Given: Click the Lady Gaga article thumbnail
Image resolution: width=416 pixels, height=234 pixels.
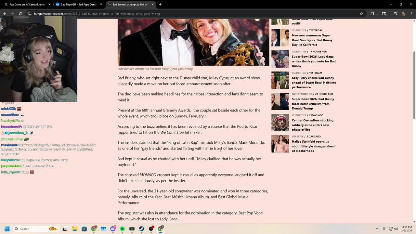Looking at the screenshot, I should (x=280, y=59).
